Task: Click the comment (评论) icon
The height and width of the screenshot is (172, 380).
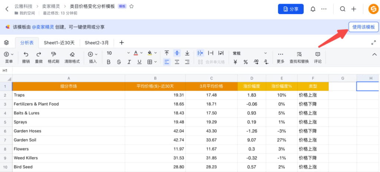Action: (318, 54)
